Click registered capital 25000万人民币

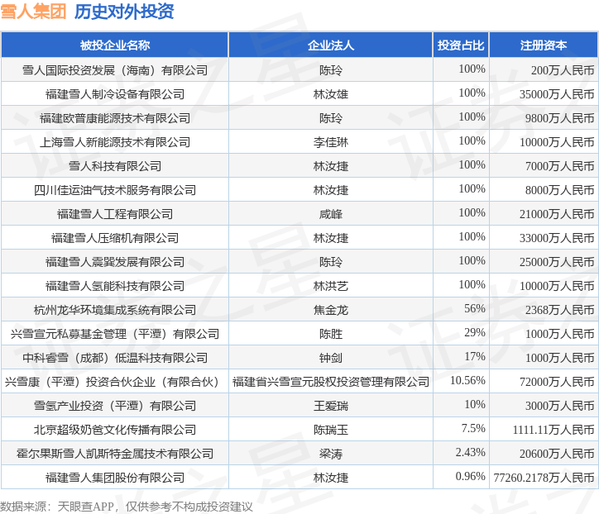point(557,262)
